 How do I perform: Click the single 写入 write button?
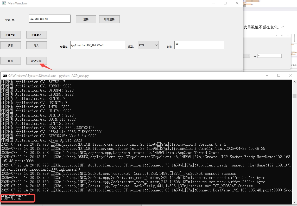pyautogui.click(x=36, y=45)
